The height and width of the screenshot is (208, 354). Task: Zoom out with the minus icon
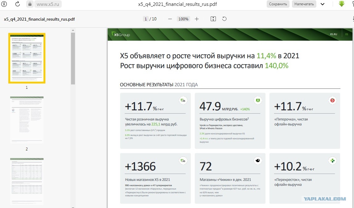[x=170, y=19]
